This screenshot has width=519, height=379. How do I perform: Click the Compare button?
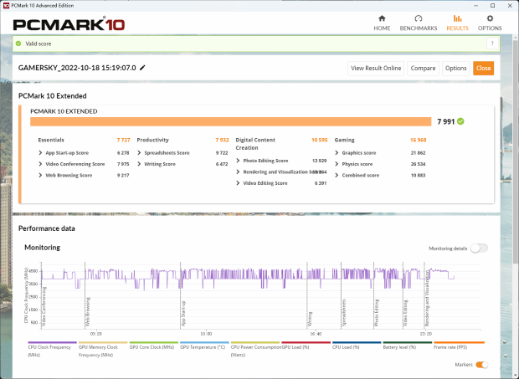pyautogui.click(x=423, y=68)
